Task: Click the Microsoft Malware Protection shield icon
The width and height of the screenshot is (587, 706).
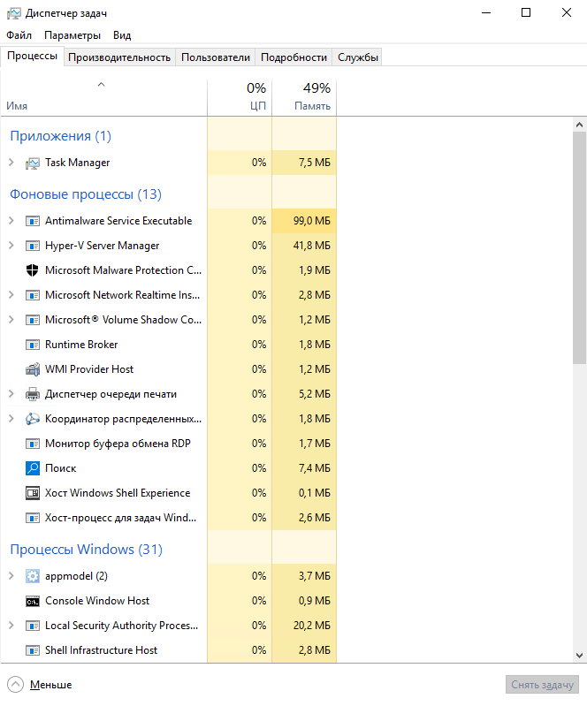Action: pyautogui.click(x=33, y=270)
